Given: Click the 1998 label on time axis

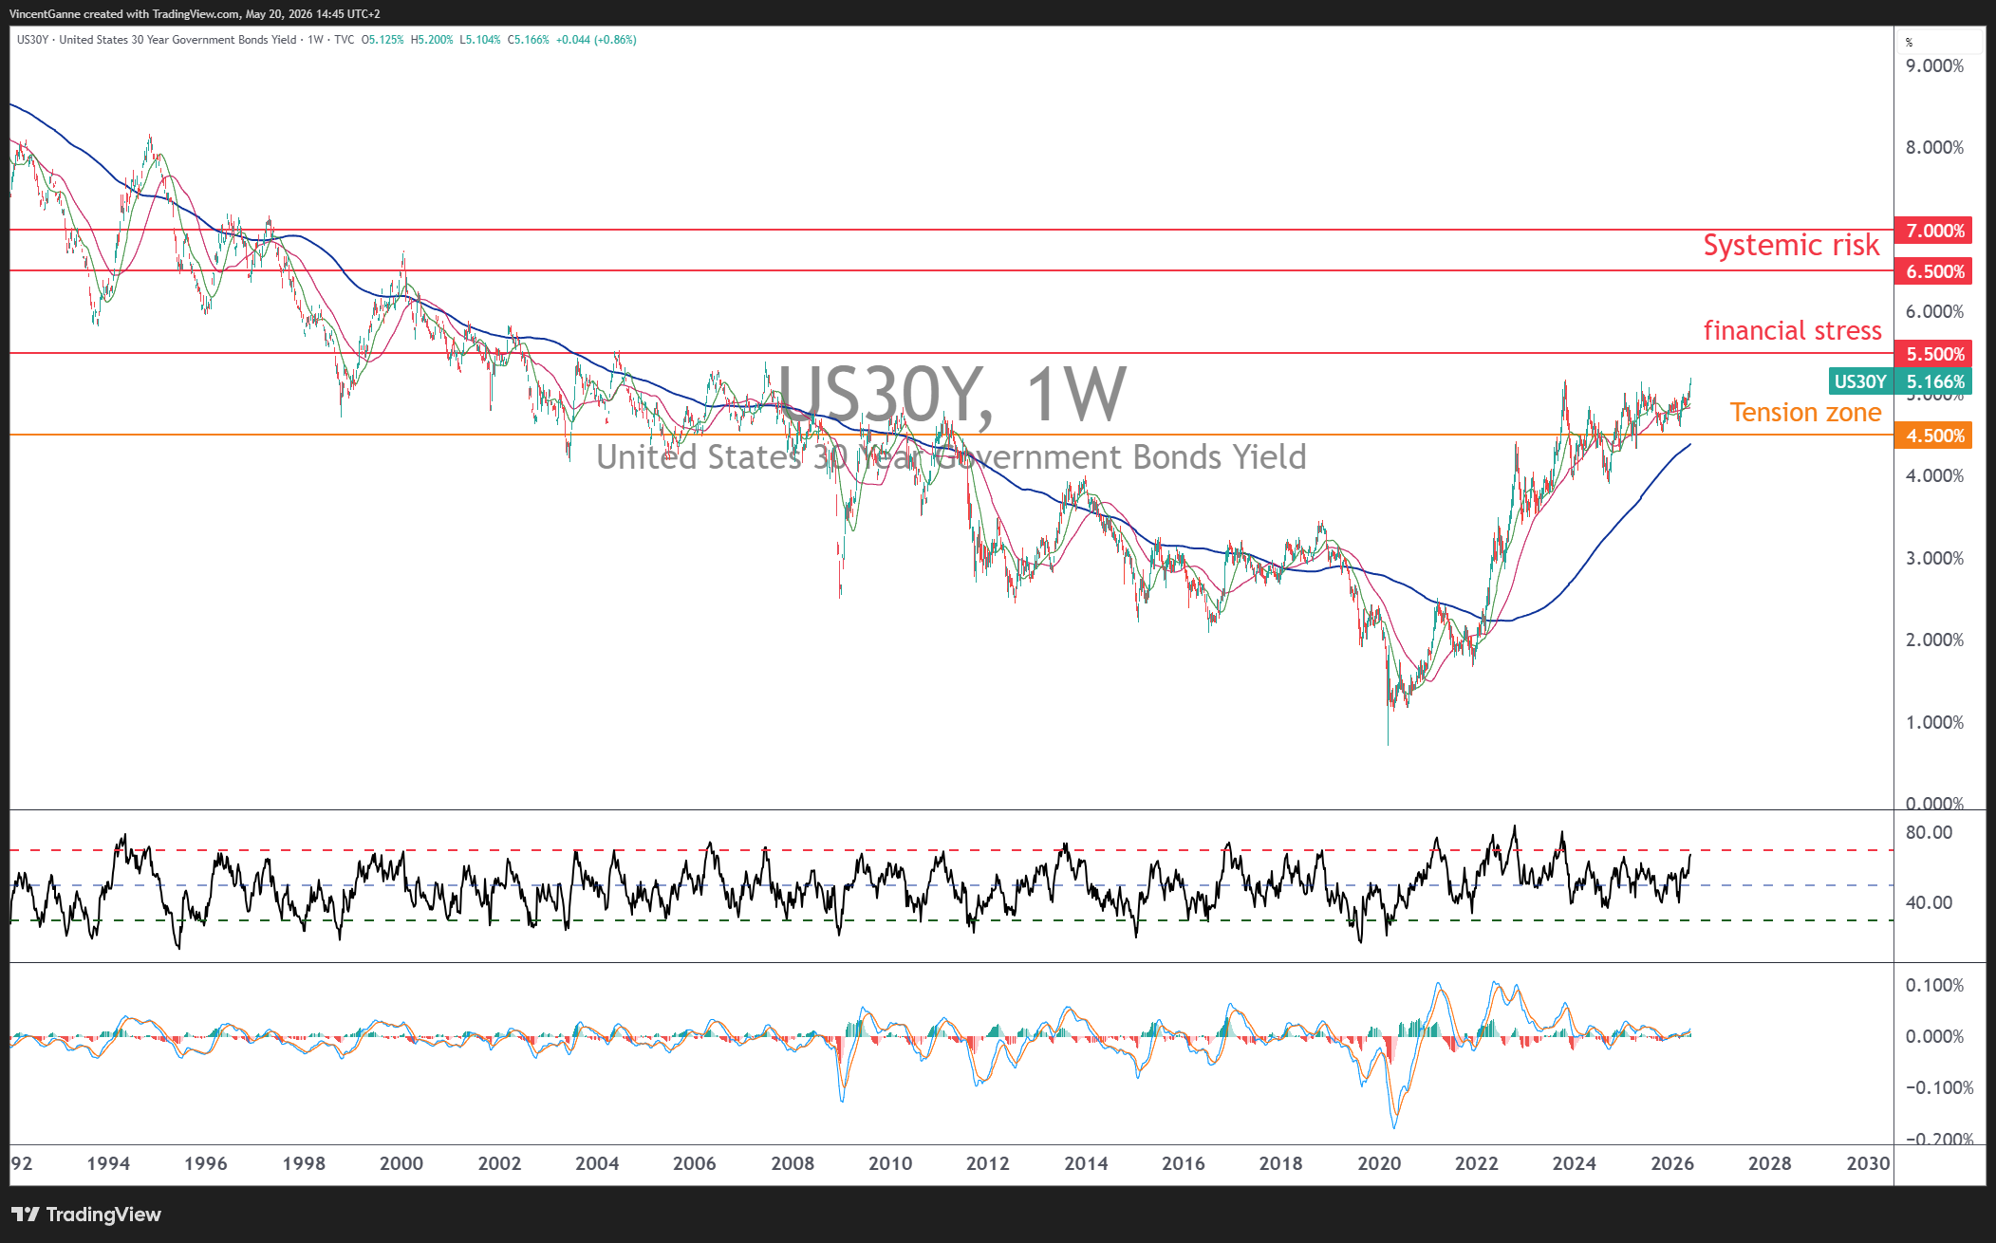Looking at the screenshot, I should (304, 1163).
